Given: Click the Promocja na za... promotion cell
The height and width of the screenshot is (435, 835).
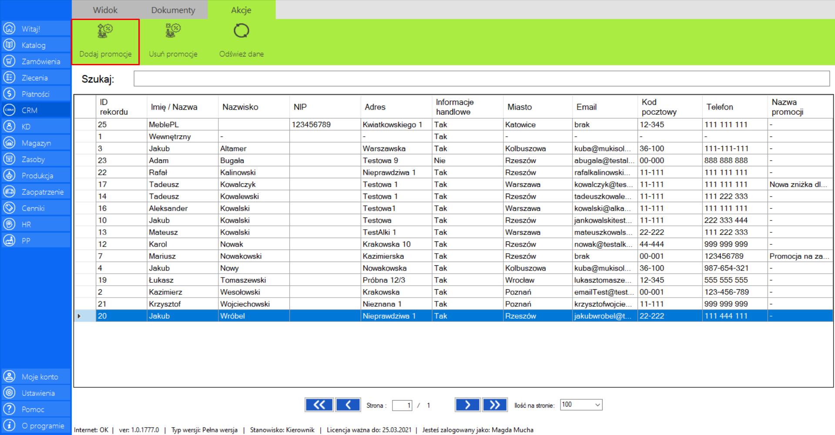Looking at the screenshot, I should [x=800, y=256].
